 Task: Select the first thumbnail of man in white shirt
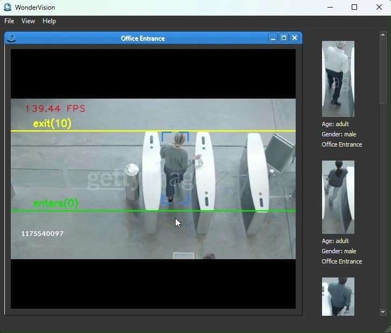tap(338, 79)
